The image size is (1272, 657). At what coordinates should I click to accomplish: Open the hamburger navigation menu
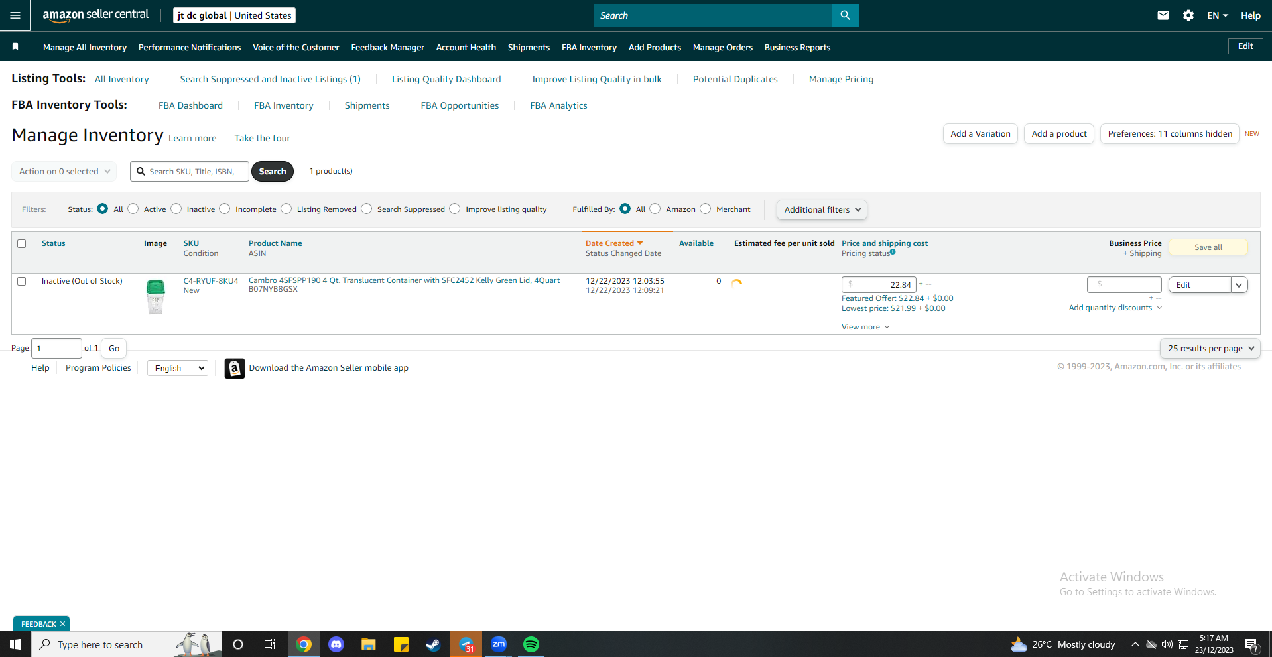(x=15, y=15)
